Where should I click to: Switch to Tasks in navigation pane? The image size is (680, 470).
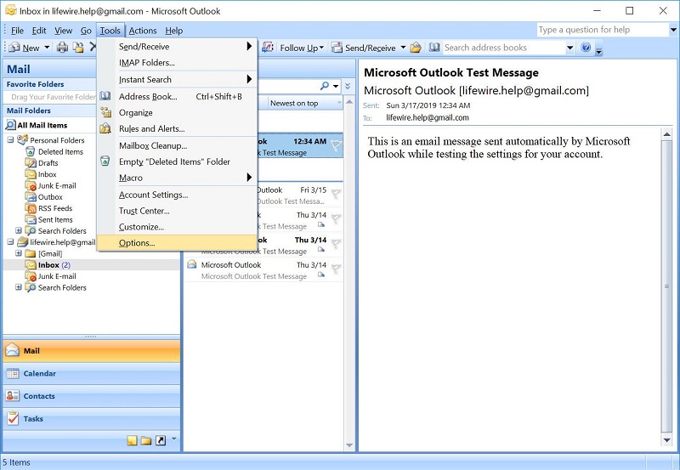[x=92, y=419]
